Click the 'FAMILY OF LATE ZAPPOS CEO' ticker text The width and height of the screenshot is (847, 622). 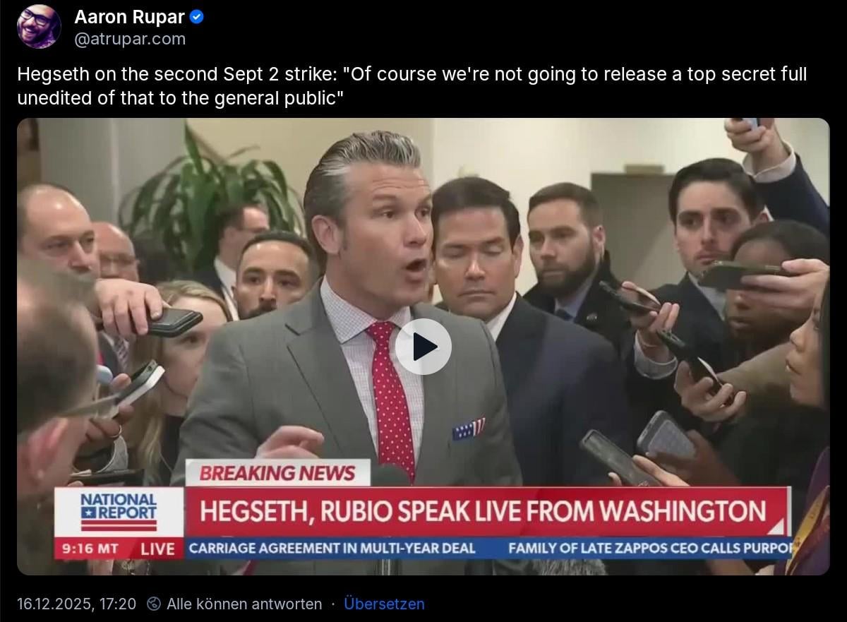coord(649,548)
